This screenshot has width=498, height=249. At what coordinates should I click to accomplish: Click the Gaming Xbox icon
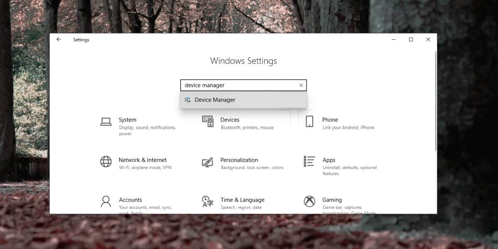[x=309, y=201]
